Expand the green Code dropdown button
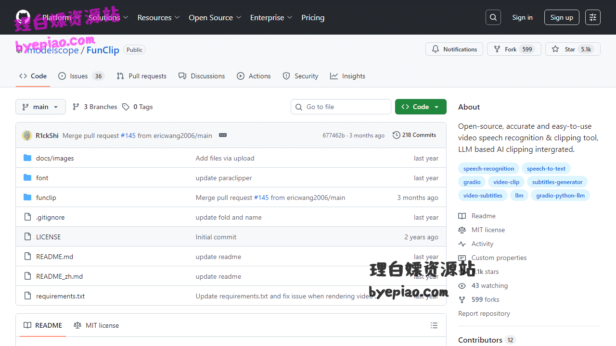The width and height of the screenshot is (616, 346). pyautogui.click(x=421, y=107)
